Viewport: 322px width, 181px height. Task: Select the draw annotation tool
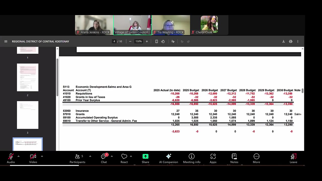[x=173, y=41]
